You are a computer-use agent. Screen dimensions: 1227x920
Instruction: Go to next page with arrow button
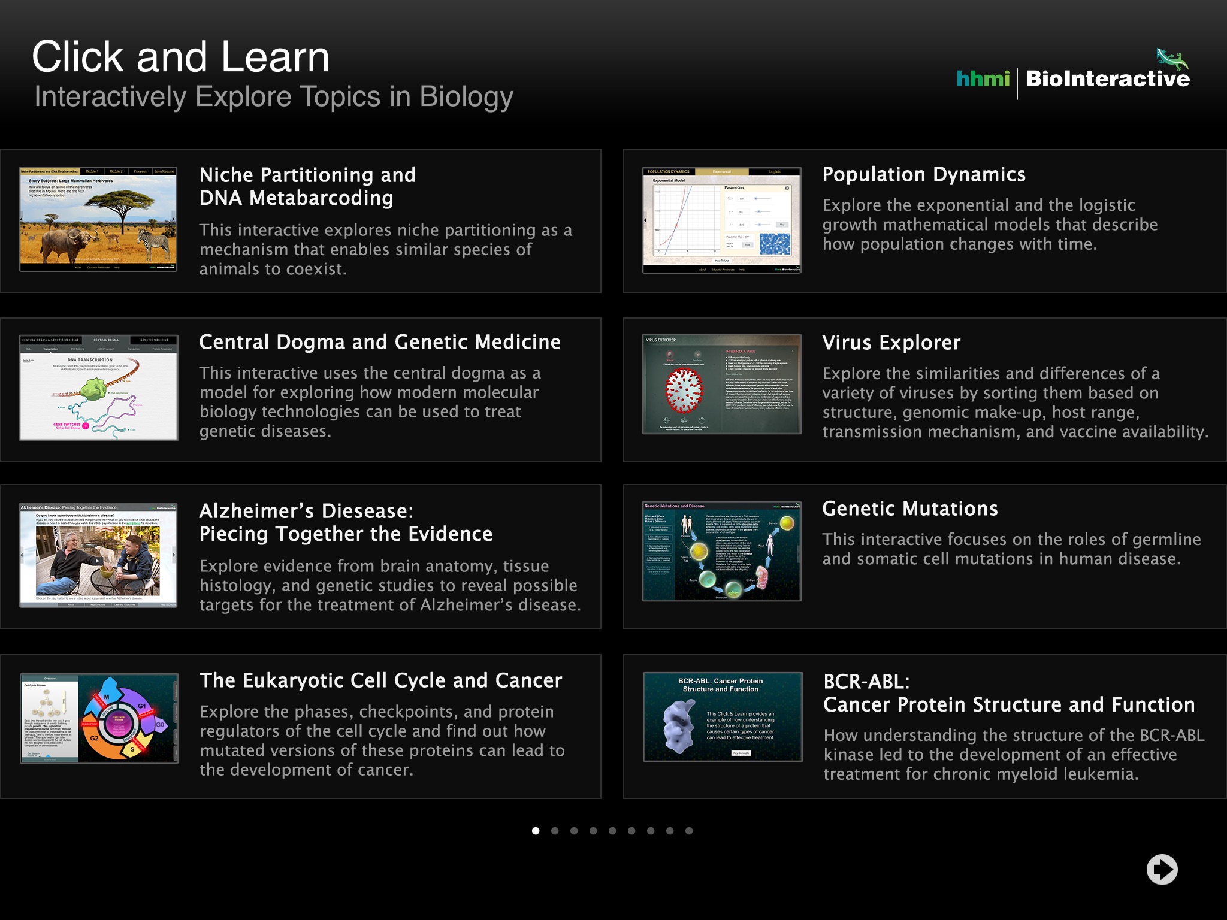tap(1162, 869)
